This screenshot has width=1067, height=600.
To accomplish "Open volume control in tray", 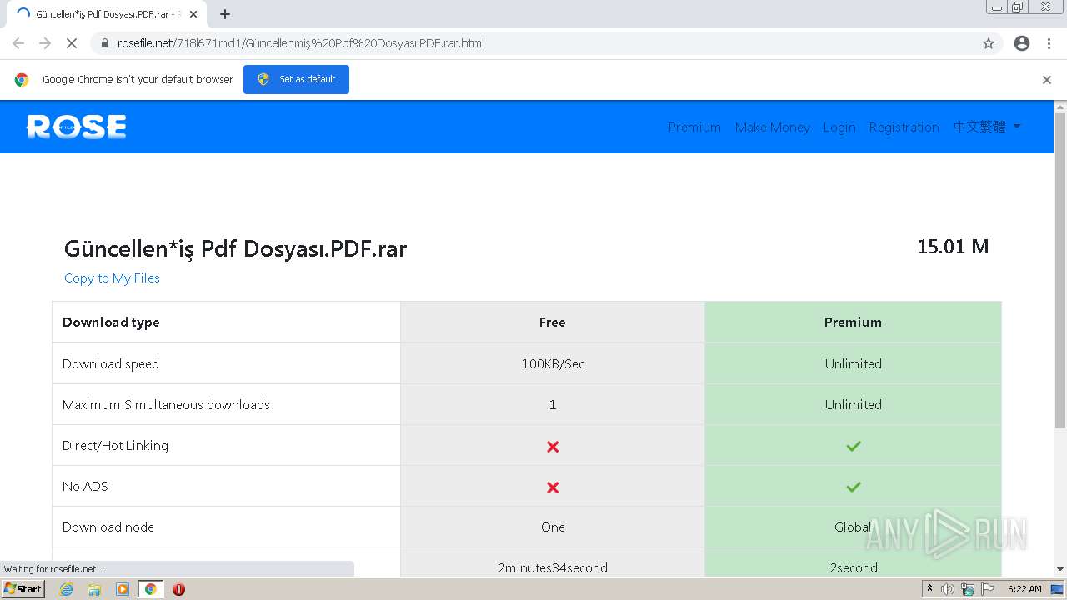I will coord(948,589).
